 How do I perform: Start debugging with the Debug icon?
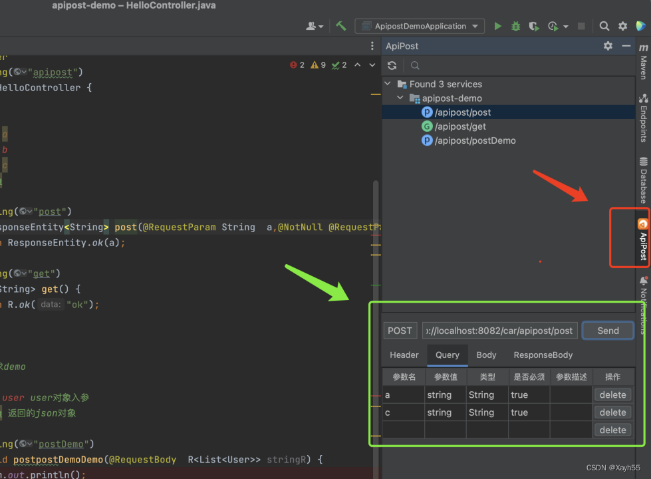(x=515, y=25)
